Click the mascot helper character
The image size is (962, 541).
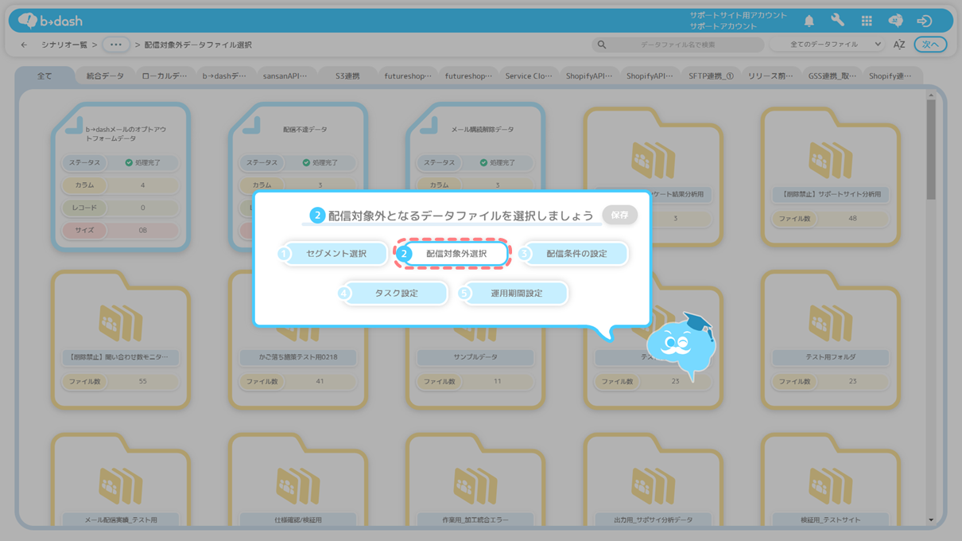point(681,346)
